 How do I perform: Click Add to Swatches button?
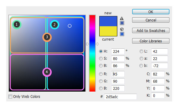(x=151, y=30)
